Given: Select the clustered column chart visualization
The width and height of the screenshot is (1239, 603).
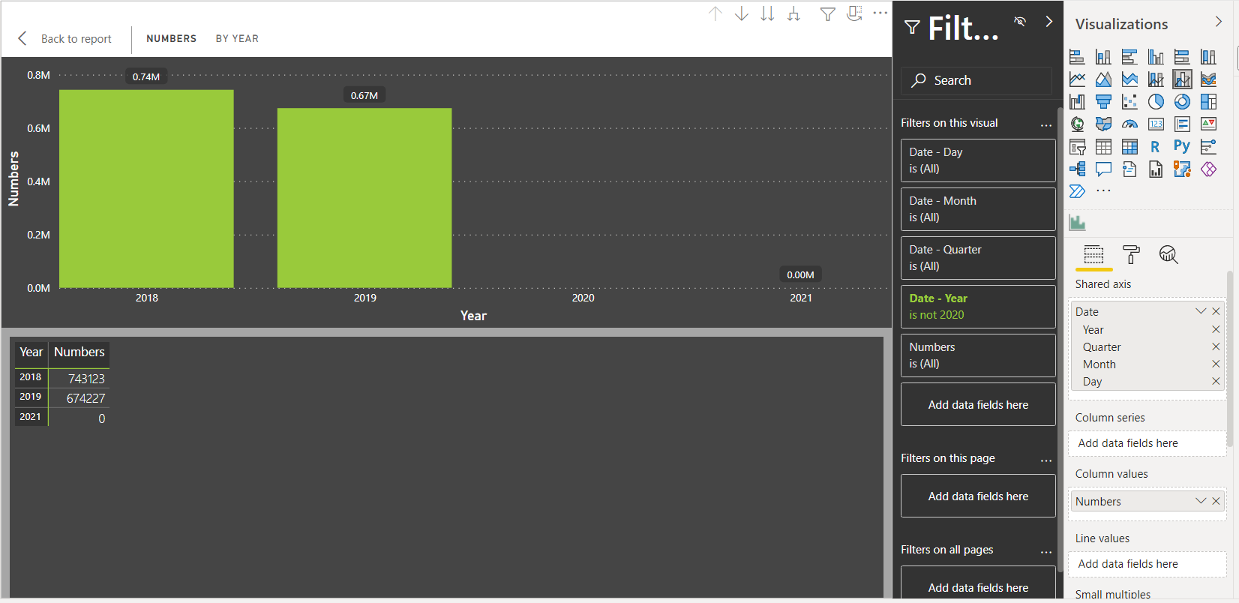Looking at the screenshot, I should click(1156, 57).
